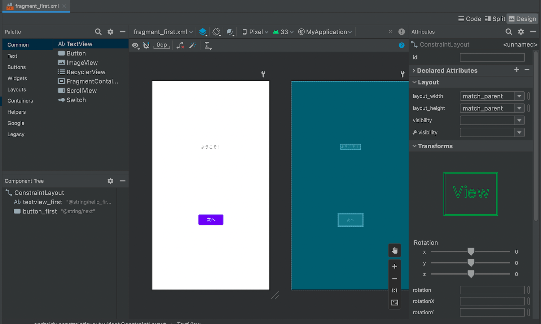Select Buttons palette category
Image resolution: width=541 pixels, height=324 pixels.
pyautogui.click(x=27, y=67)
